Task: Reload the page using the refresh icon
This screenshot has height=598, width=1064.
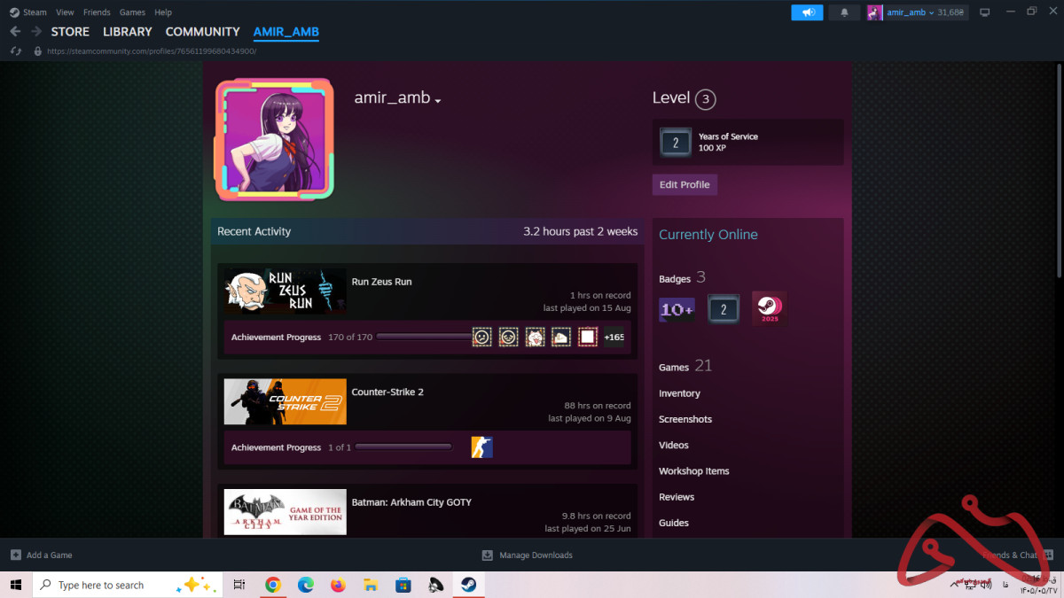Action: click(x=15, y=50)
